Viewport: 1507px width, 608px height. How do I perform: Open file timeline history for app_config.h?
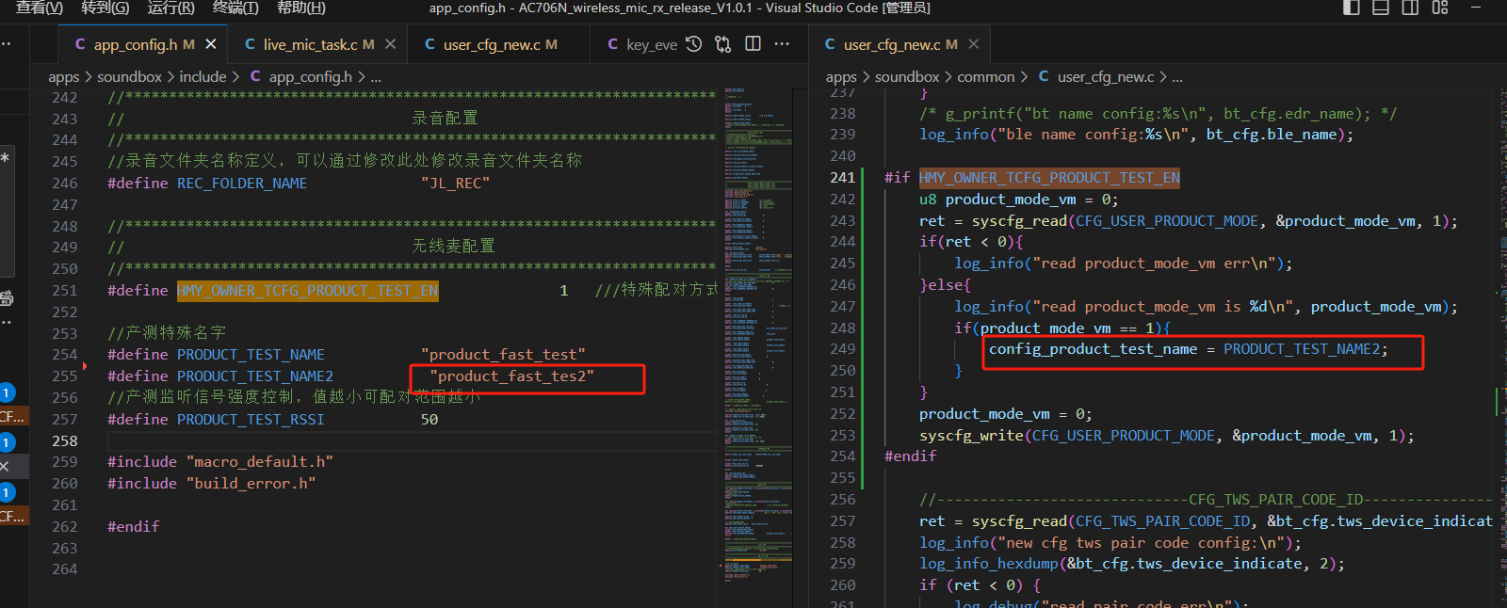(694, 44)
